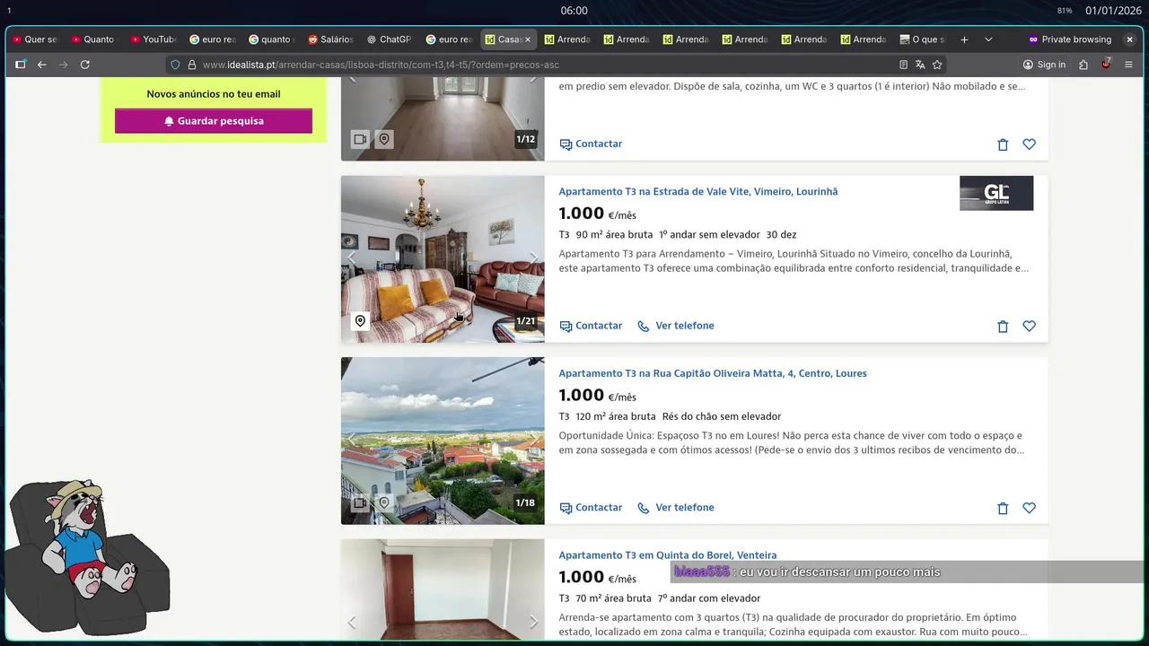
Task: Click the browser forward arrow
Action: click(x=63, y=65)
